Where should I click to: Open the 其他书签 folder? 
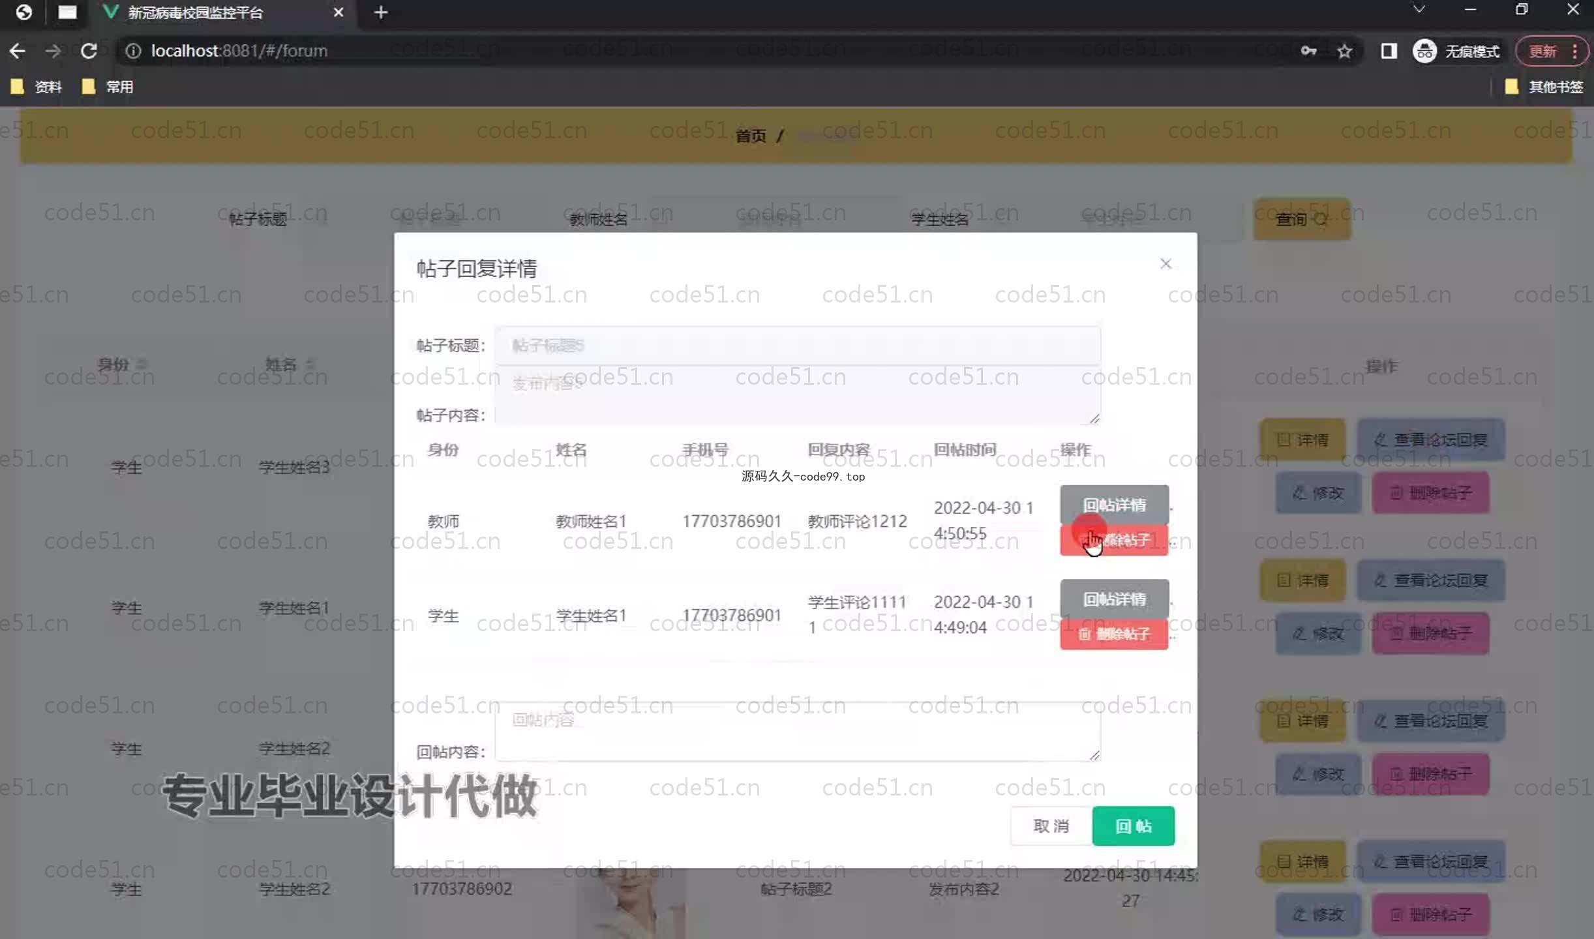pyautogui.click(x=1543, y=87)
